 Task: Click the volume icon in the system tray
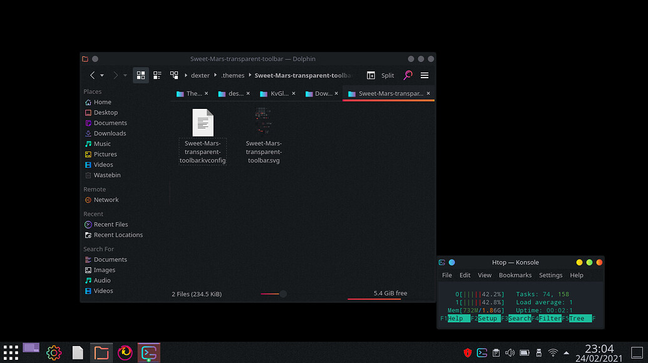[x=510, y=352]
